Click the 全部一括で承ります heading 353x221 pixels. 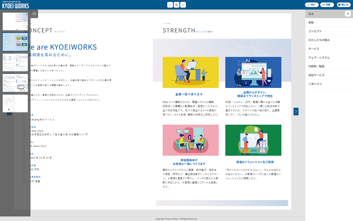pyautogui.click(x=189, y=94)
